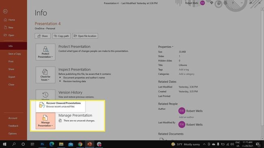Click the back arrow to leave backstage
This screenshot has width=264, height=148.
click(x=5, y=11)
